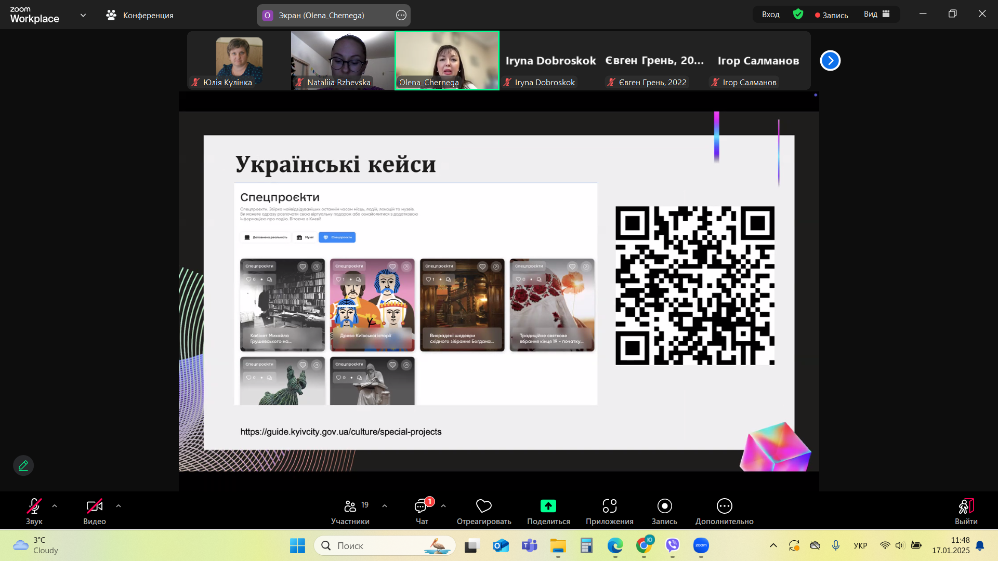
Task: Open File Explorer from the taskbar
Action: [558, 545]
